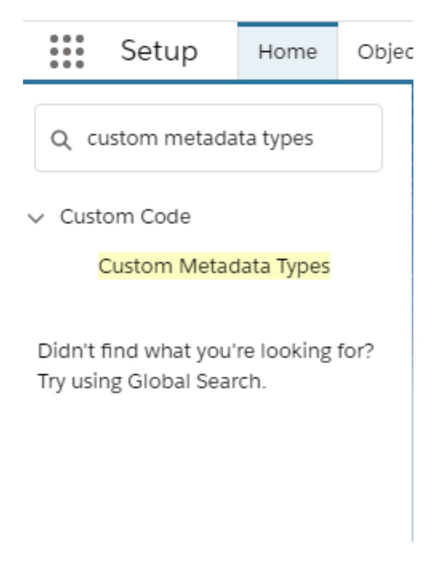Click the word "Setup" in the header

click(x=159, y=52)
